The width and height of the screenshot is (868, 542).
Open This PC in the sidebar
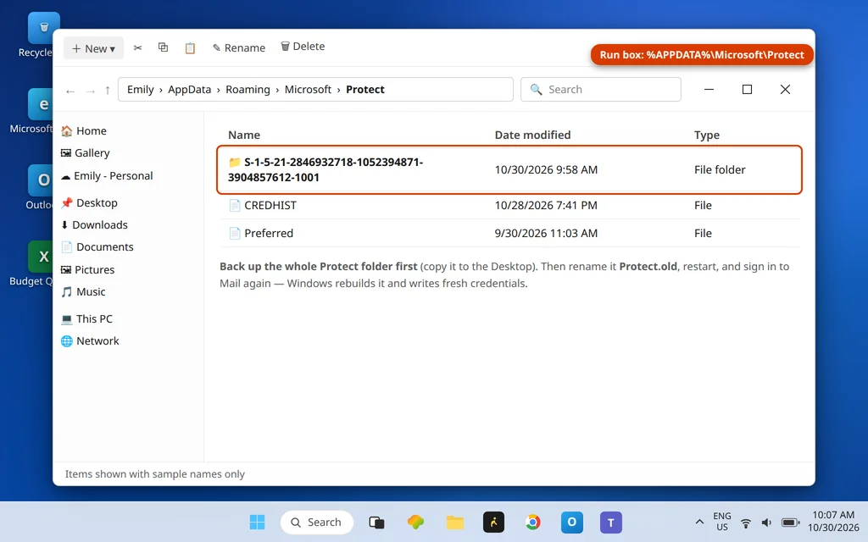(x=86, y=319)
